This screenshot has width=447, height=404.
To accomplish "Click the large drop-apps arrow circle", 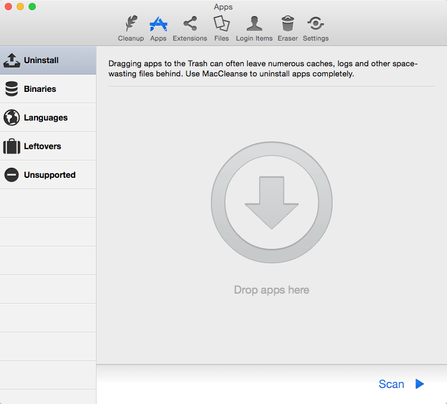I will click(272, 202).
